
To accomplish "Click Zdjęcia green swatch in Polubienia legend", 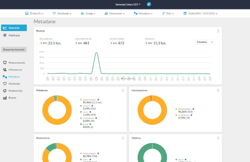I will (x=81, y=106).
